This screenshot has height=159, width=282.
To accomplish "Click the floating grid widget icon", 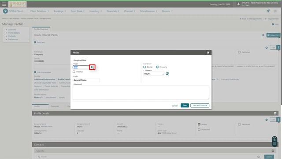I will pyautogui.click(x=275, y=144).
